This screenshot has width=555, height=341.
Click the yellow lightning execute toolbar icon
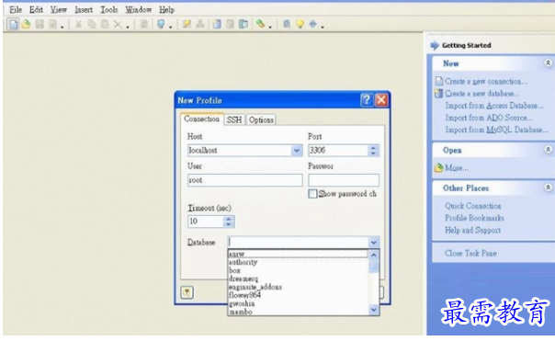(x=187, y=24)
